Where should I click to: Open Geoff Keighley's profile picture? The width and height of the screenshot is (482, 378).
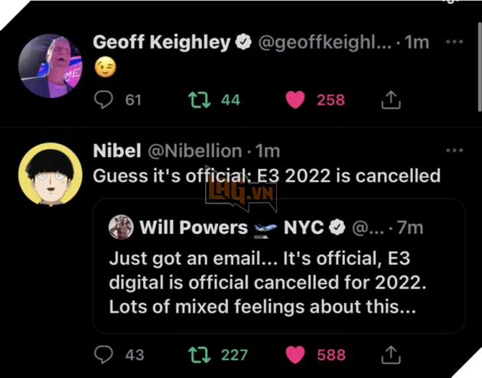(50, 66)
